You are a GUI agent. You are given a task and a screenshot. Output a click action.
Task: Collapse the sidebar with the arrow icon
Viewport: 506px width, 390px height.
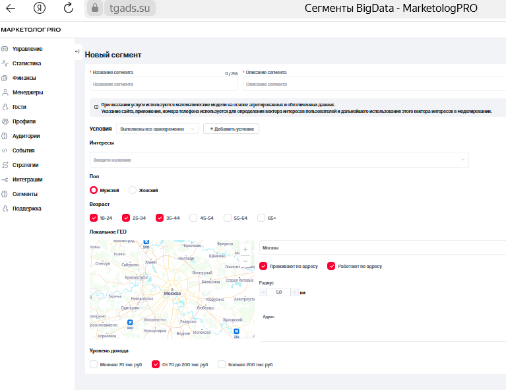(x=77, y=51)
